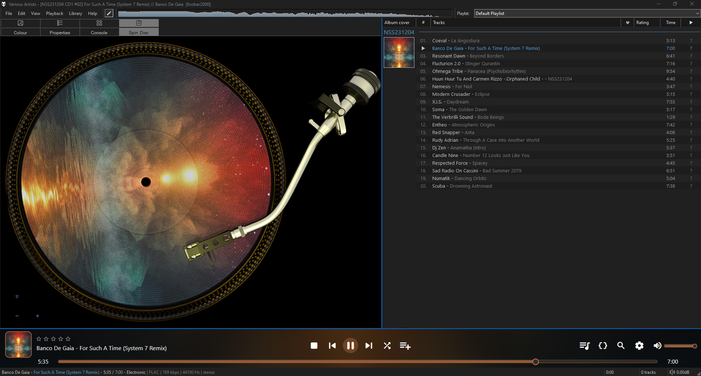Sort by the Rating column header
701x376 pixels.
tap(647, 22)
